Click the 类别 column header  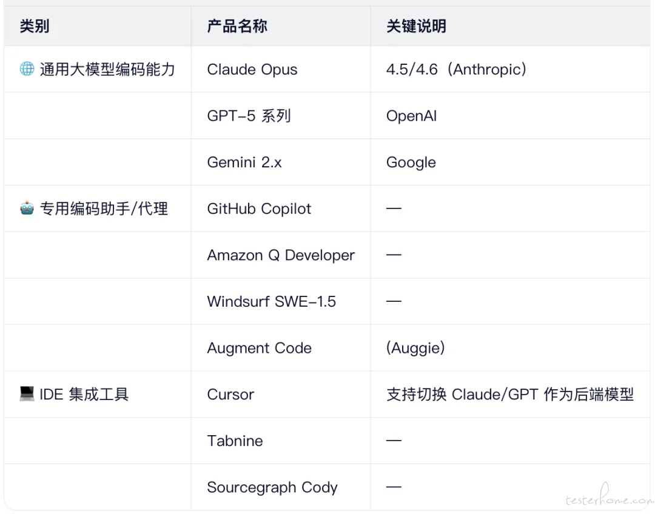pyautogui.click(x=35, y=26)
